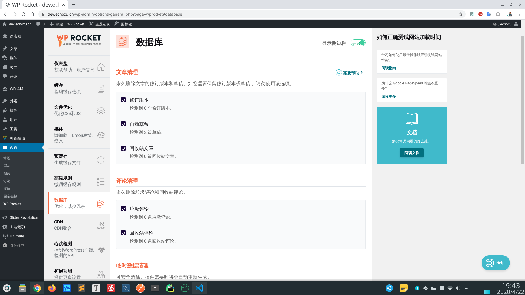Click the floating Help lifebuoy button
The image size is (525, 295).
tap(495, 263)
